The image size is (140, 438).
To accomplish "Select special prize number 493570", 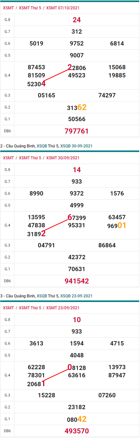I will tap(77, 431).
